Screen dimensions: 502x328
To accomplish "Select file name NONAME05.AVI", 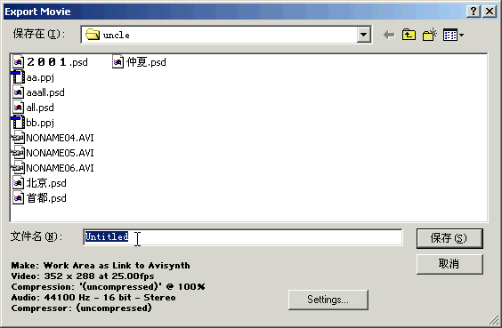I will click(x=60, y=153).
